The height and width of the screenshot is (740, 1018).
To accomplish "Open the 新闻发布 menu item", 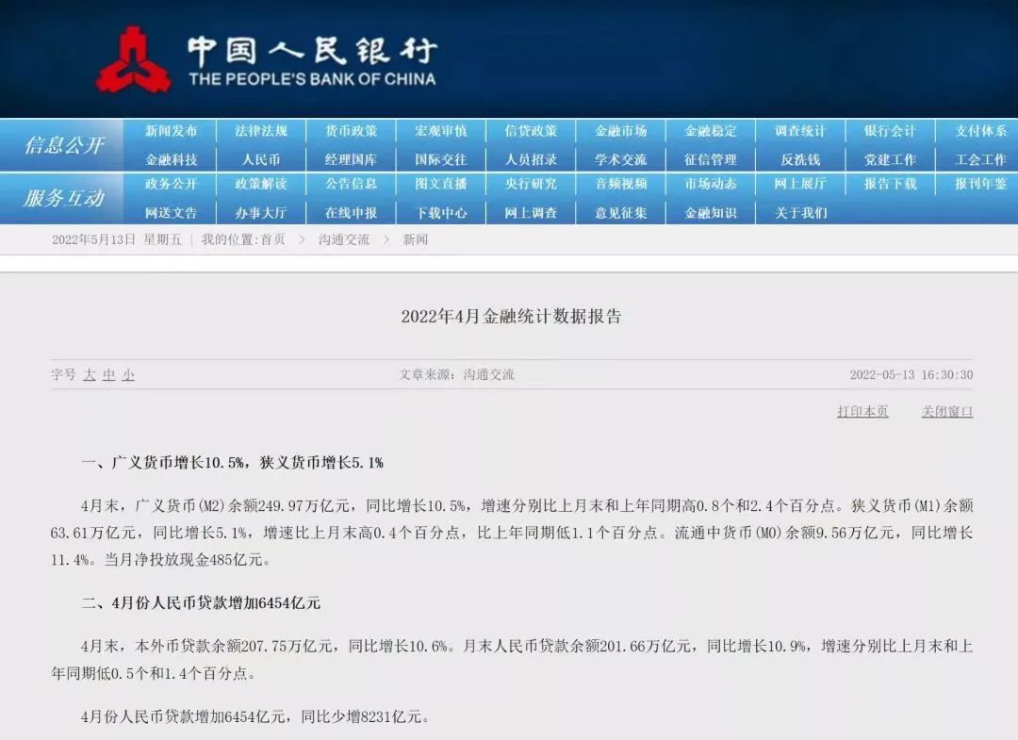I will tap(171, 131).
